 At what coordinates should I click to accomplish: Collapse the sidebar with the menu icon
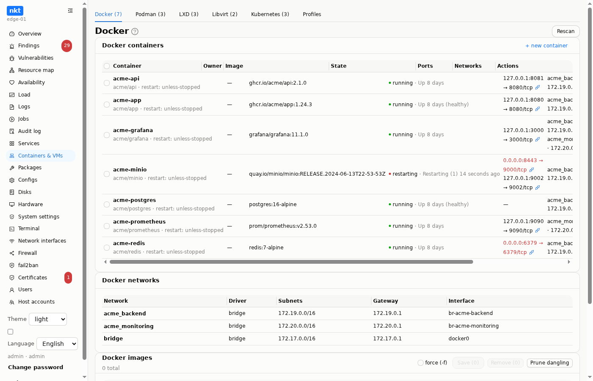tap(70, 11)
